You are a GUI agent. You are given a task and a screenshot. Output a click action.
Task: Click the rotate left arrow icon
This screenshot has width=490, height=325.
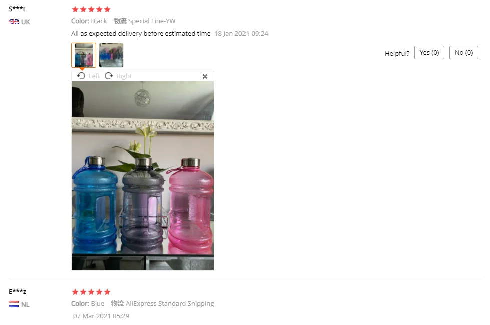coord(81,76)
